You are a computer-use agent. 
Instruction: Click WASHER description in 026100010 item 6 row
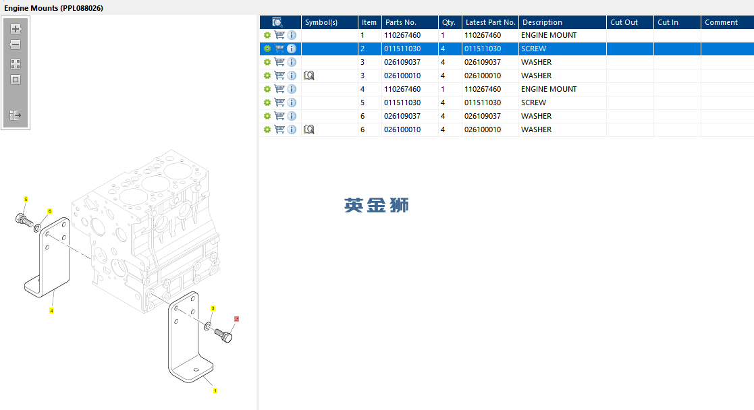point(536,129)
